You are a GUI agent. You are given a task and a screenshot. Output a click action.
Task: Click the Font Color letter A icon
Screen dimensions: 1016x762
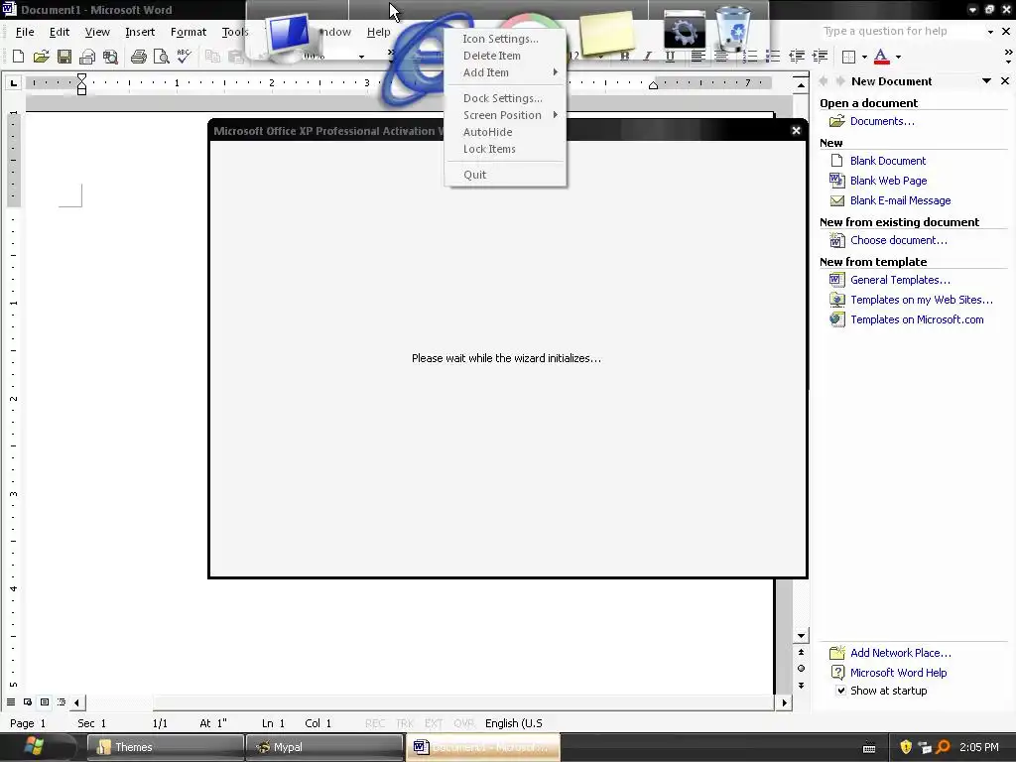(881, 57)
